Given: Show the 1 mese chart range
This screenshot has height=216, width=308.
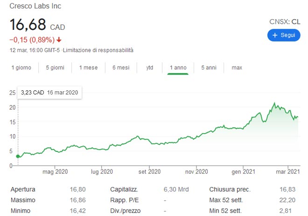Looking at the screenshot, I should (88, 68).
